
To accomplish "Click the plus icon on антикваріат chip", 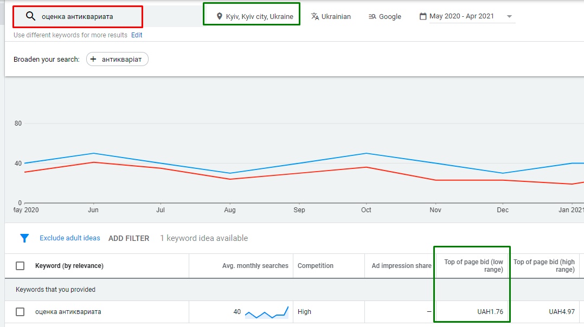I will [x=93, y=60].
